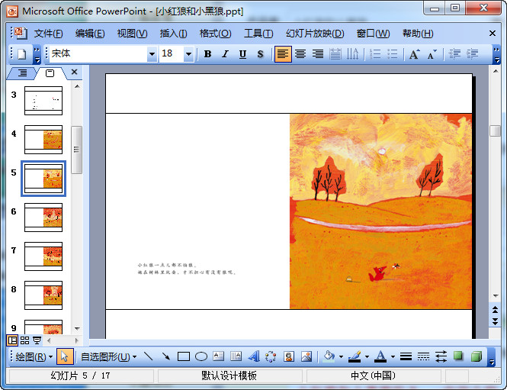Image resolution: width=507 pixels, height=390 pixels.
Task: Open the Draw menu button
Action: 34,356
